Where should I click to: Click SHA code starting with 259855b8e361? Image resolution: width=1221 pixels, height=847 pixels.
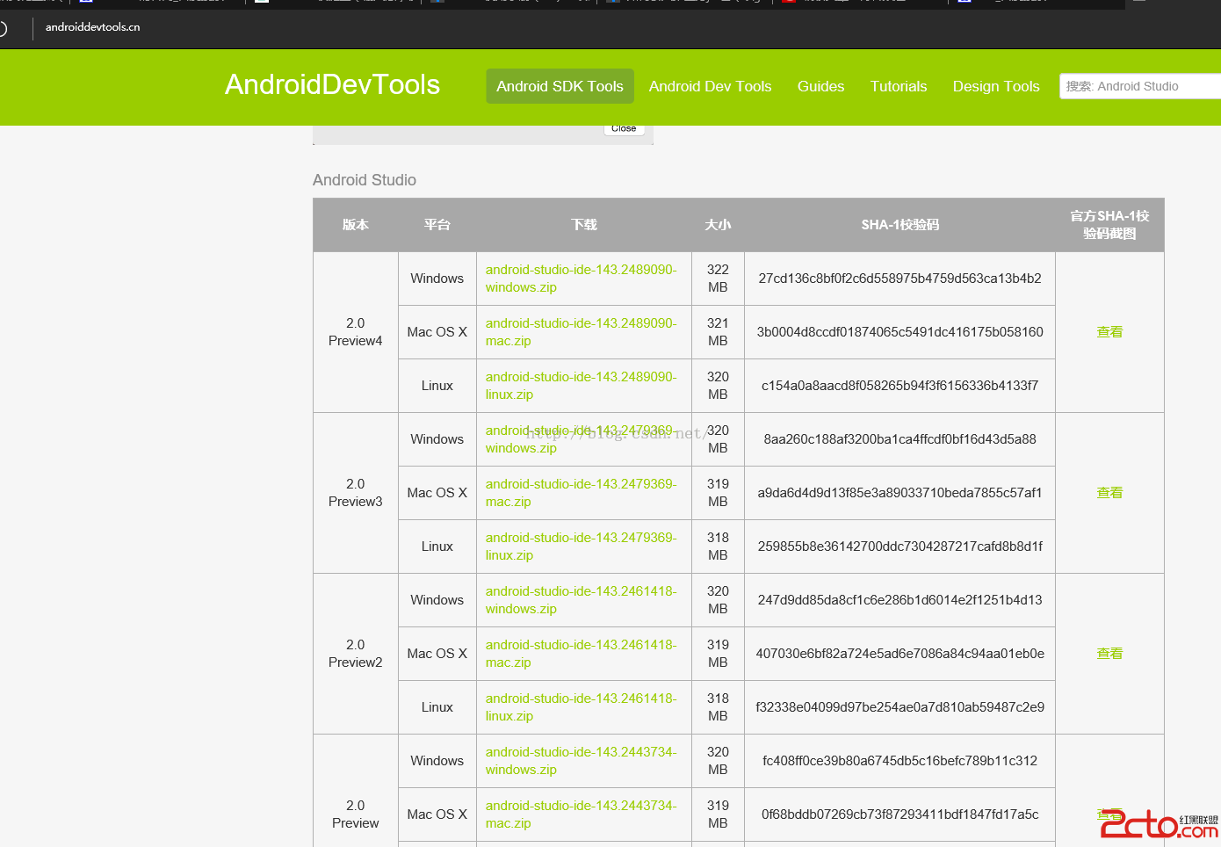point(899,547)
